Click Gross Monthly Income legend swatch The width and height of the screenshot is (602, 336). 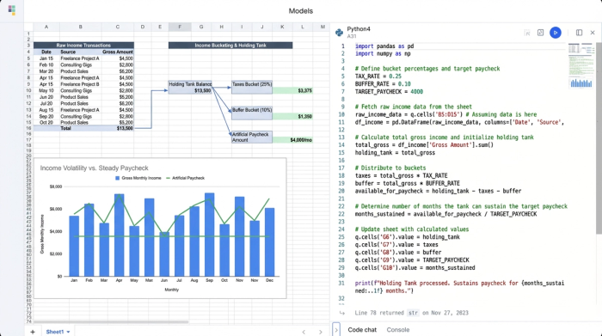click(118, 178)
